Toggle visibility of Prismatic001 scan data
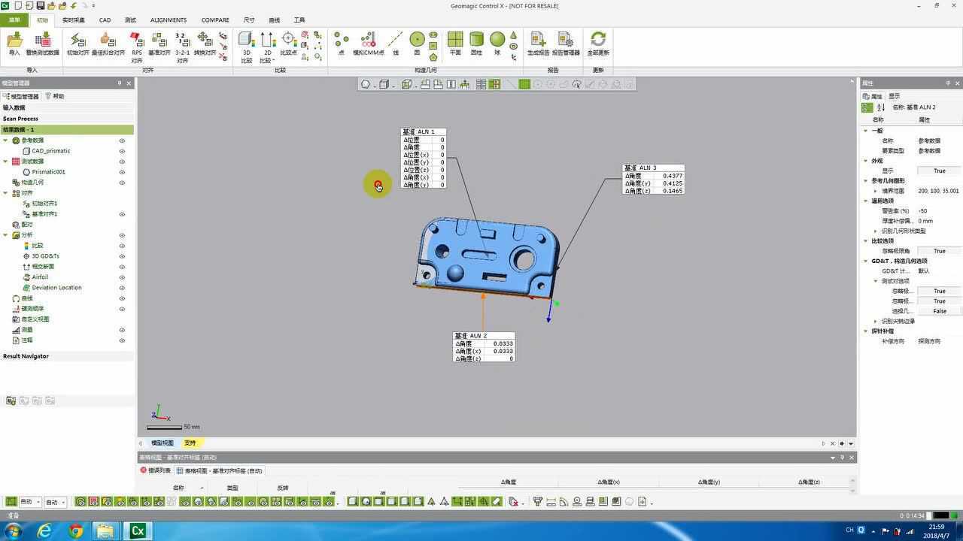The height and width of the screenshot is (541, 963). tap(122, 172)
